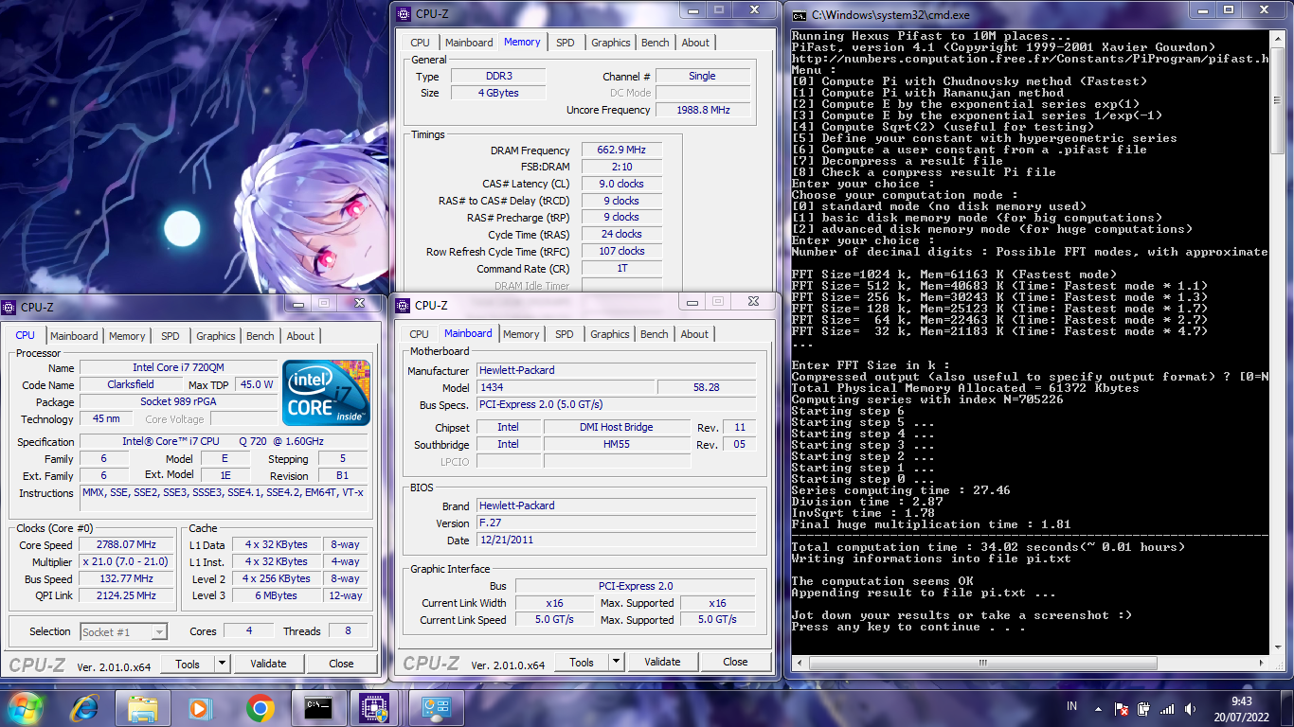Click cmd window scroll up arrow
Screen dimensions: 1294x727
coord(1278,38)
